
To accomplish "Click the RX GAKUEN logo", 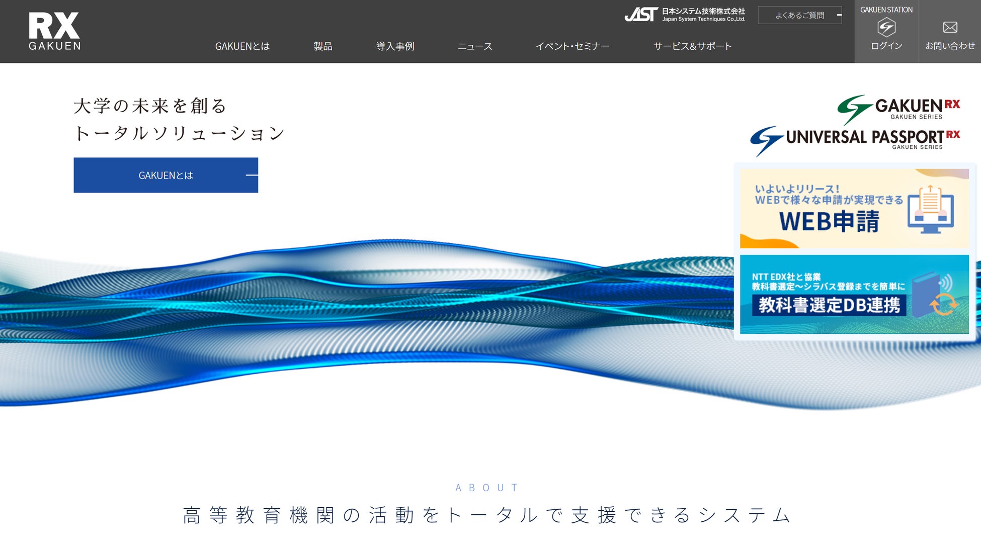I will click(x=54, y=31).
